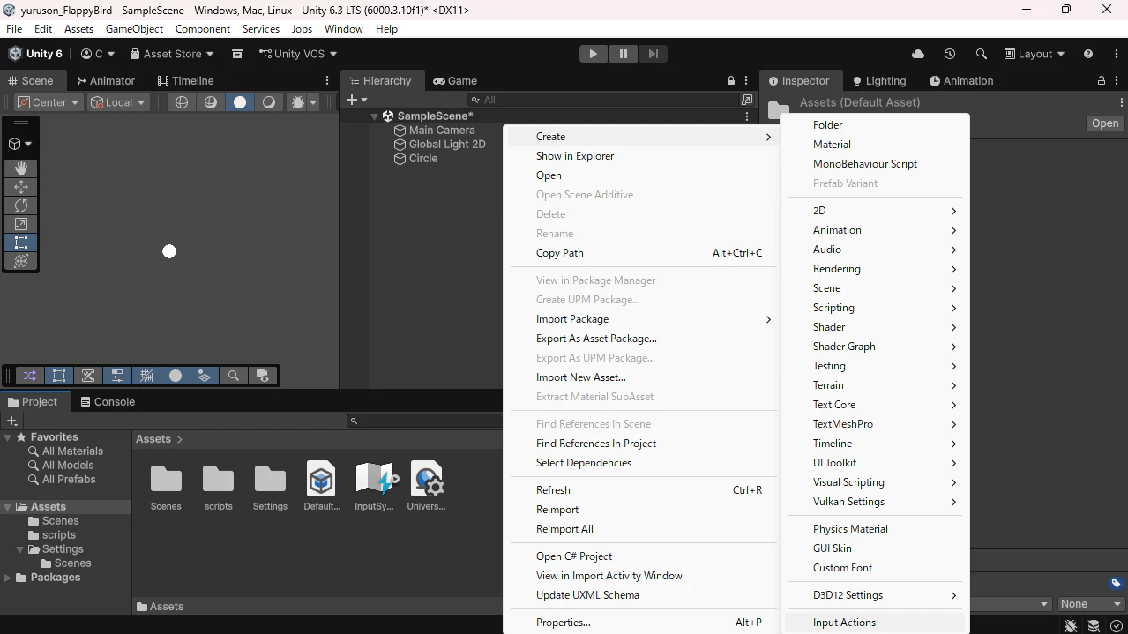Open Hierarchy panel three-dot options

(747, 80)
